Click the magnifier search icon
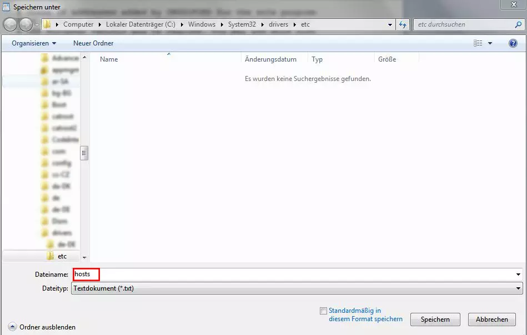Viewport: 527px width, 335px height. pos(518,24)
